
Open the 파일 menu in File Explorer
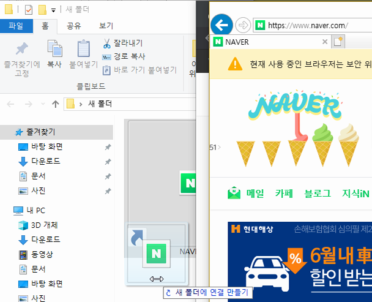pos(16,26)
